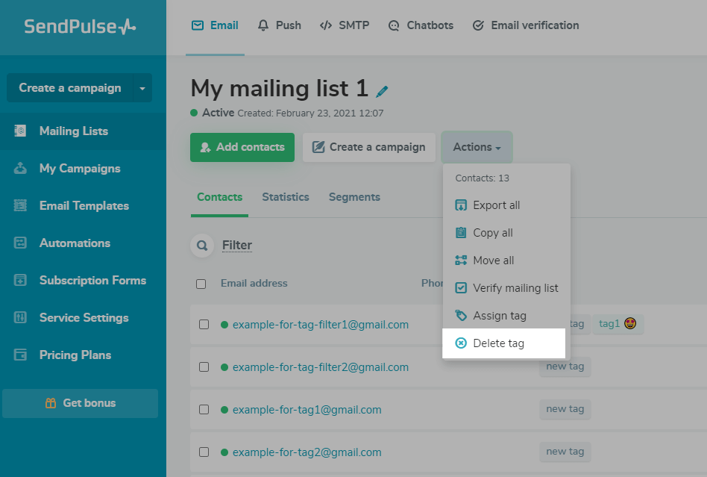This screenshot has height=477, width=707.
Task: Open Email Templates in the sidebar
Action: 84,206
